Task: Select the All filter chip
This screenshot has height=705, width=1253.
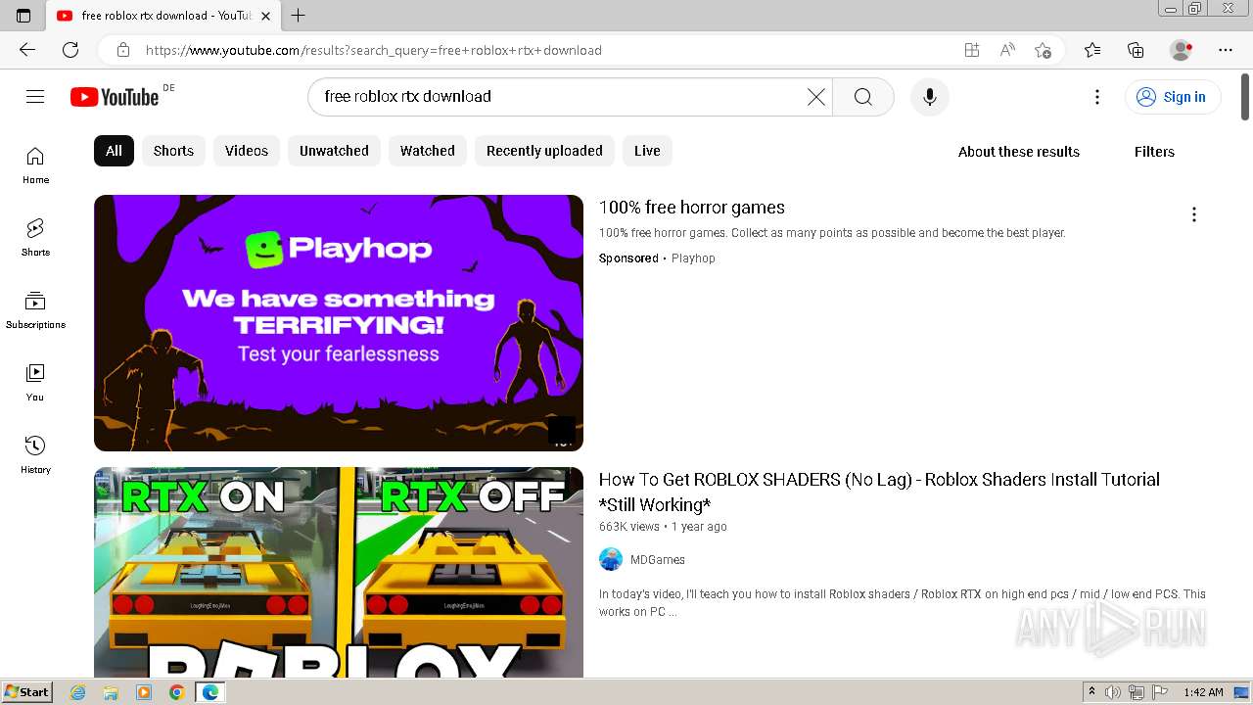Action: (x=114, y=151)
